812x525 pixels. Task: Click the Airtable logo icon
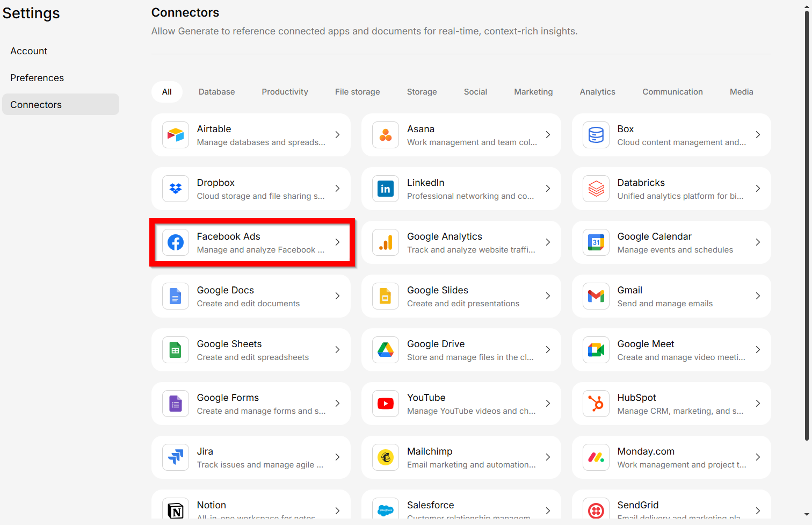coord(176,135)
